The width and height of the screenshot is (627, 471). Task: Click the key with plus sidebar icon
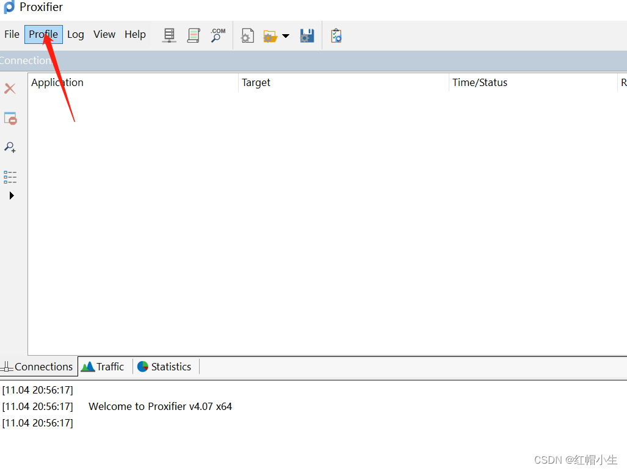click(10, 147)
